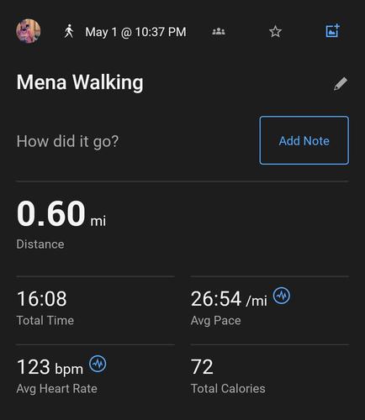This screenshot has width=365, height=420.
Task: Add a photo with the image-plus icon
Action: [333, 30]
